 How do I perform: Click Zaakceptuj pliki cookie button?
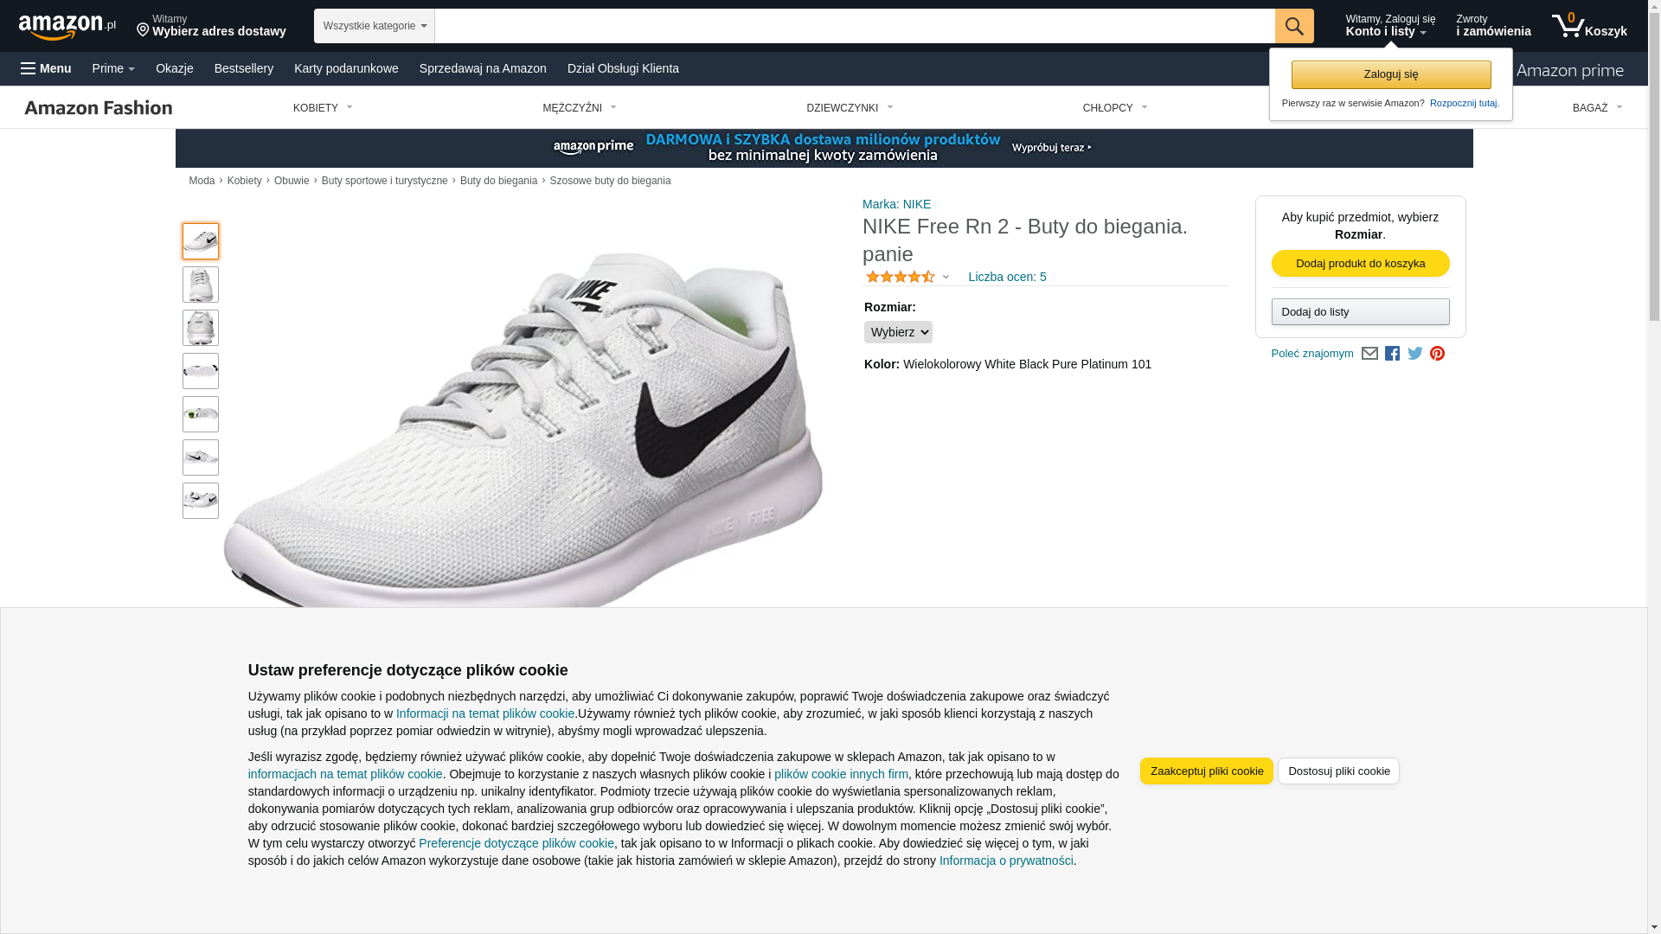tap(1206, 771)
